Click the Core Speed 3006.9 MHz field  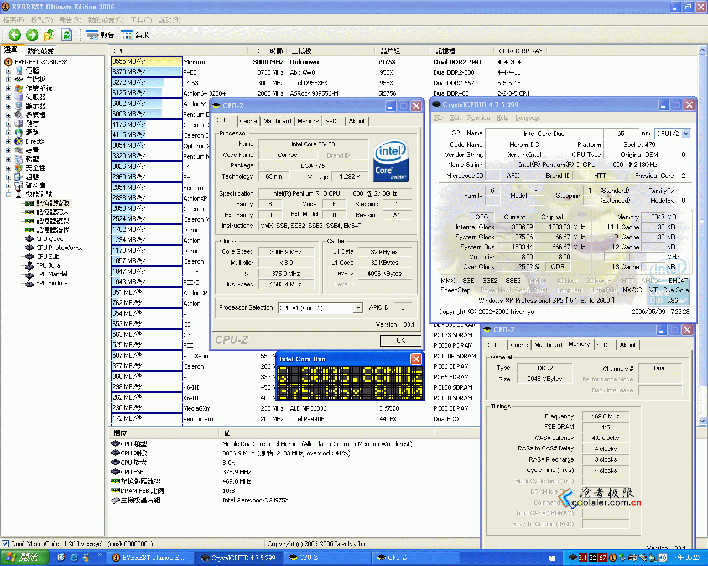(x=285, y=252)
